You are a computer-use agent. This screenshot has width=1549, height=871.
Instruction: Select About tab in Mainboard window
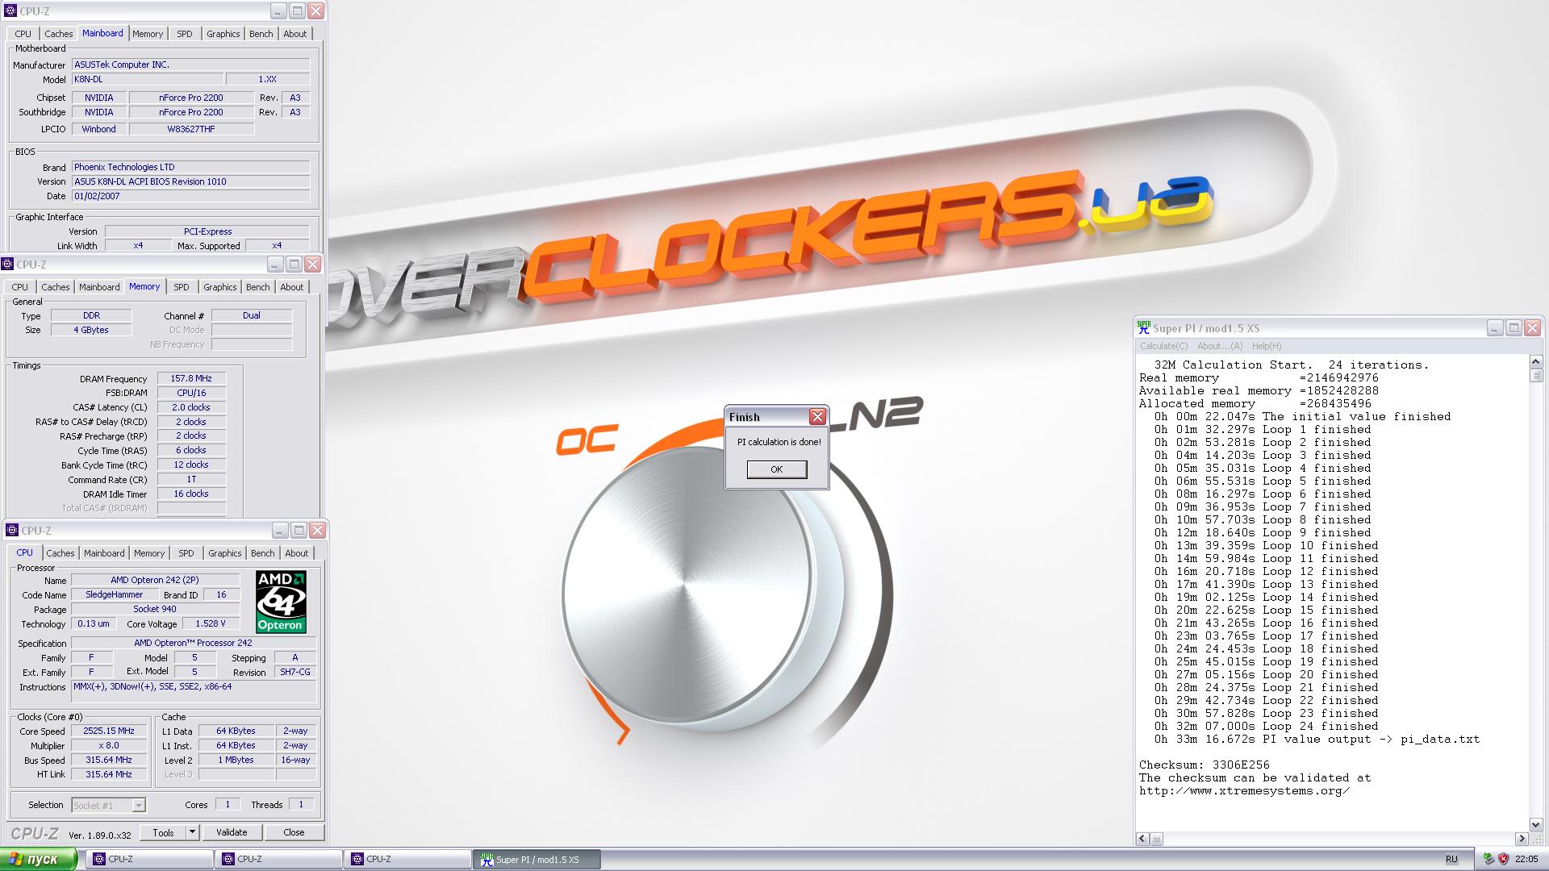294,34
